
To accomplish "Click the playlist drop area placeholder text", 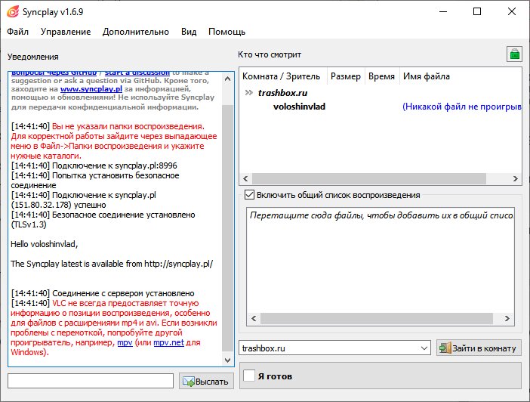I will [381, 215].
